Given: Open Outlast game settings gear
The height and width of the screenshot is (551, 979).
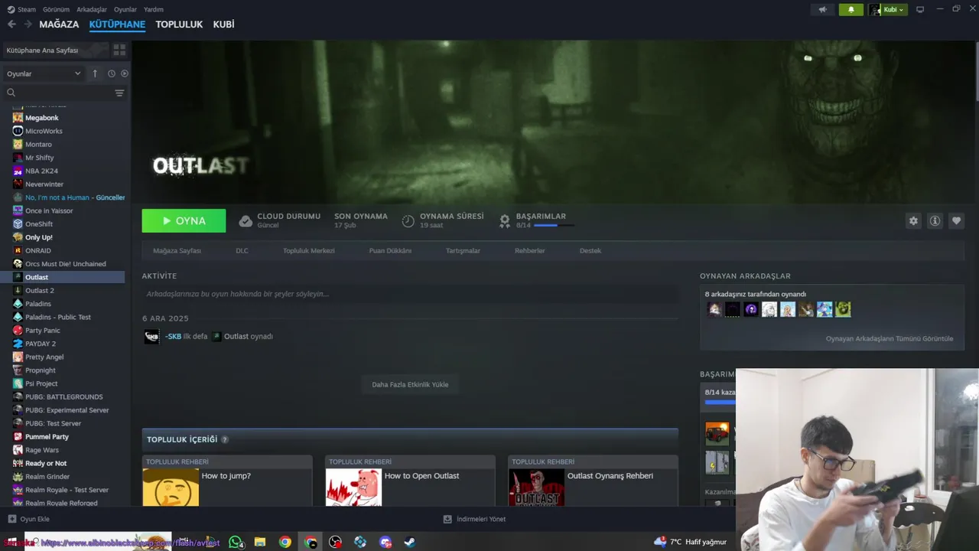Looking at the screenshot, I should tap(913, 220).
